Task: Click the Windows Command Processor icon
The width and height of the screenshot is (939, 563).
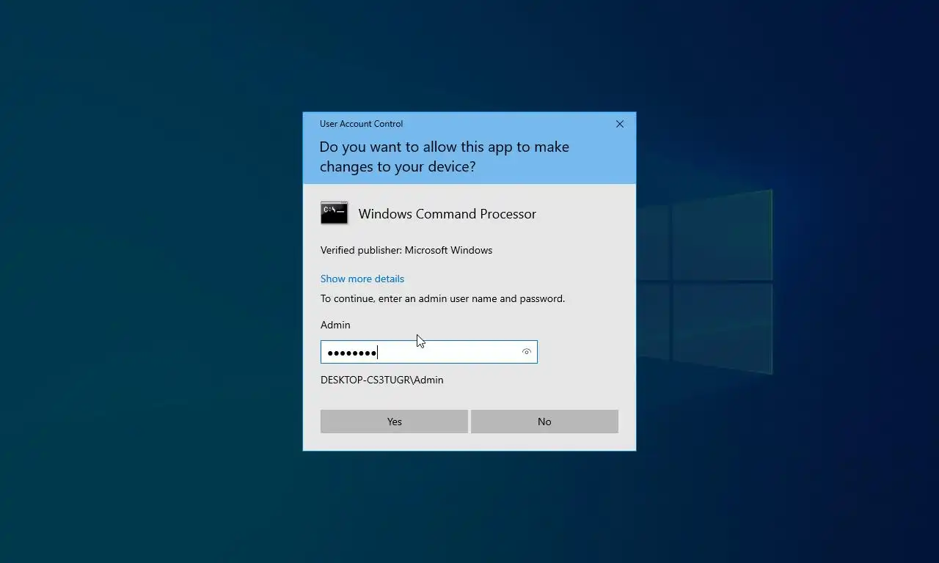Action: 334,213
